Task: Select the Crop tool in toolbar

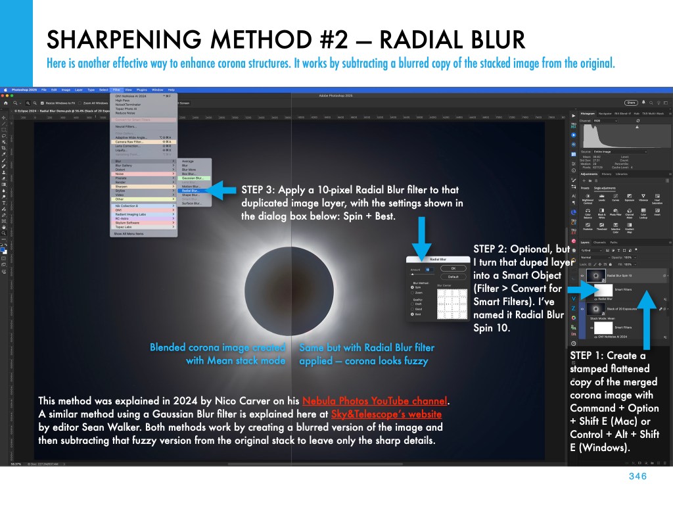Action: [x=3, y=147]
